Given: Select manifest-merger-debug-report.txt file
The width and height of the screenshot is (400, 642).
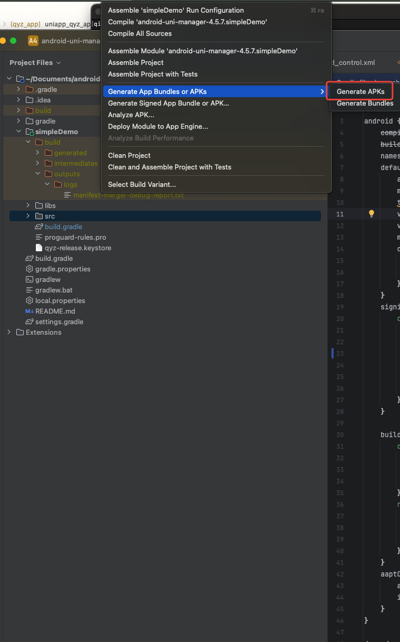Looking at the screenshot, I should pos(129,195).
